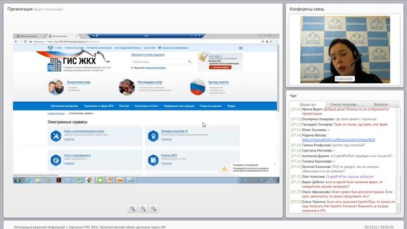The image size is (407, 229).
Task: Open Обращение в службу поддержки link
Action: (148, 55)
